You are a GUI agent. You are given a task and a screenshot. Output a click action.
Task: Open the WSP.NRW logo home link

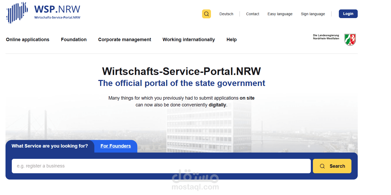44,13
